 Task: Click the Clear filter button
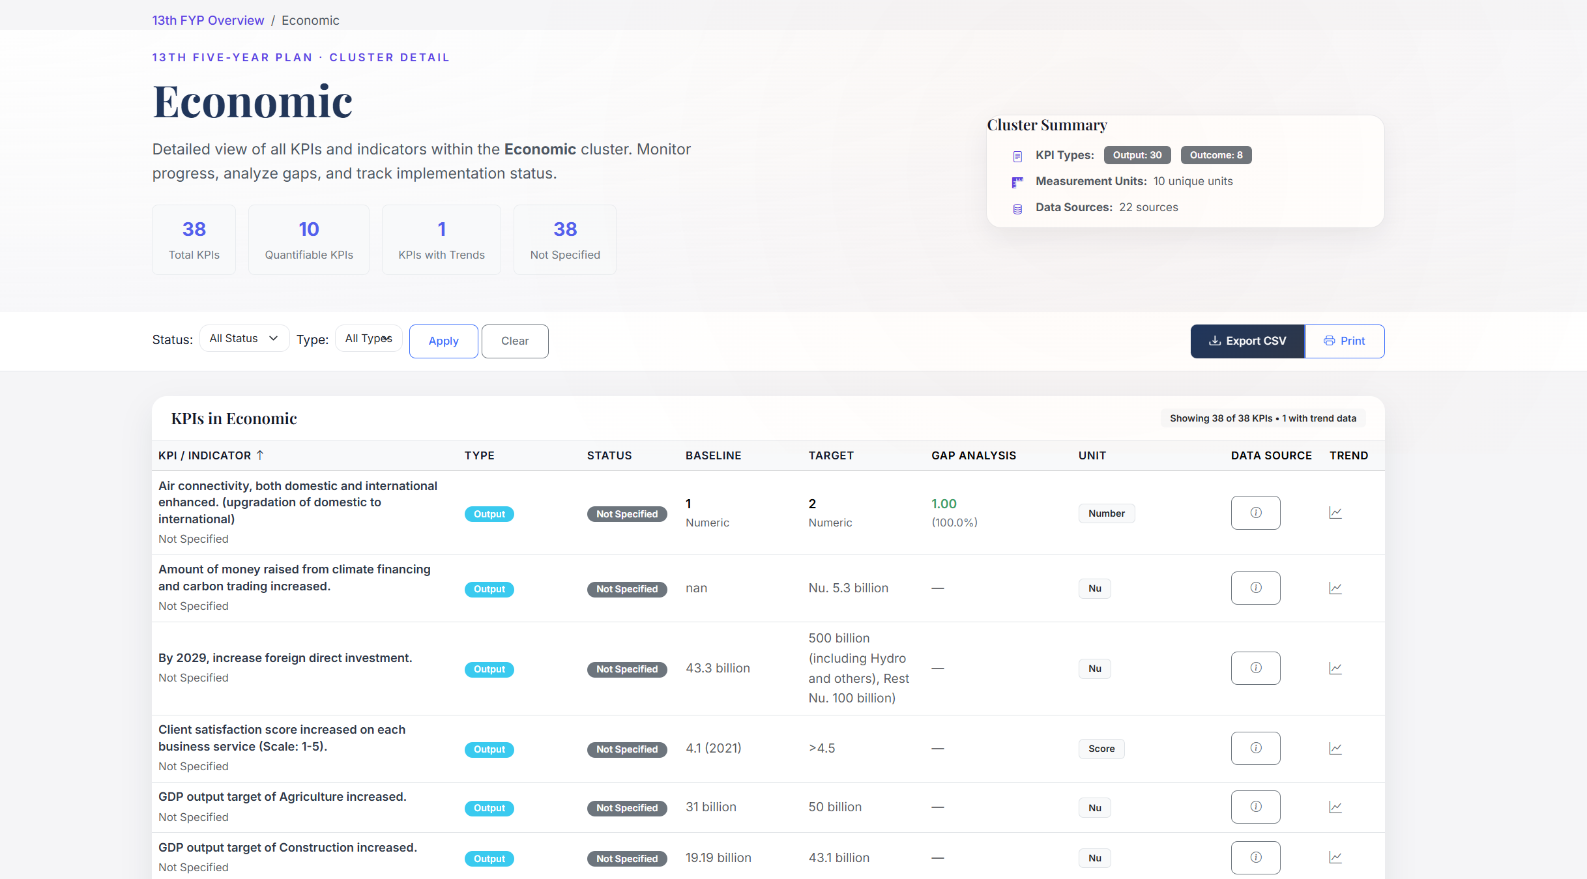pyautogui.click(x=514, y=341)
